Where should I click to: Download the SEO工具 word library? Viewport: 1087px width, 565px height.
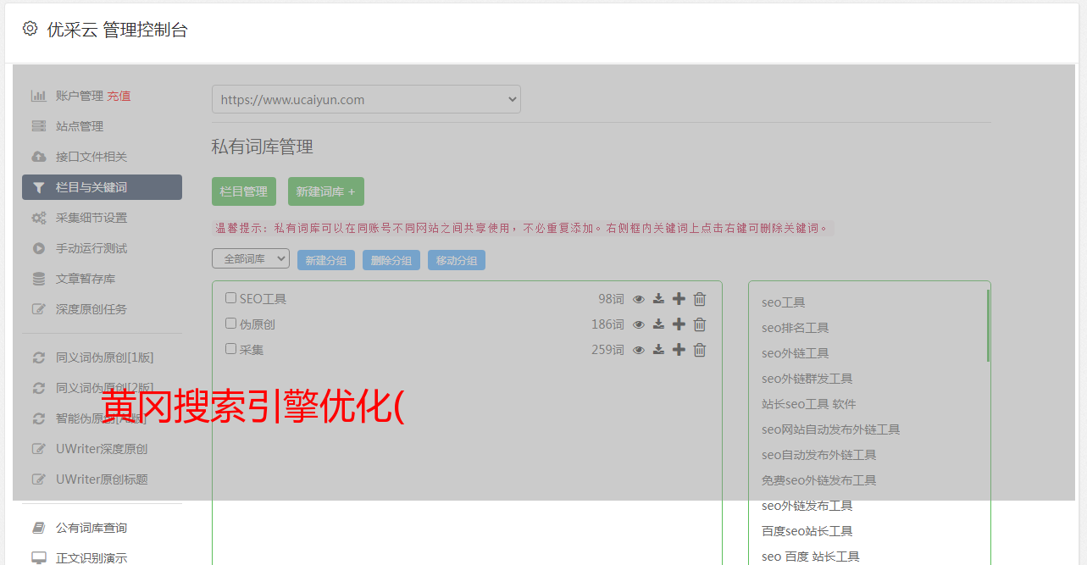pos(658,299)
